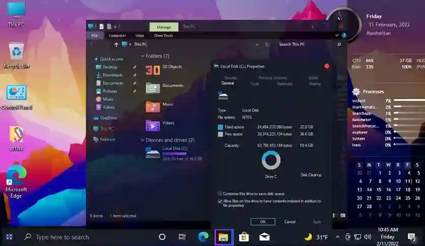Viewport: 425px width, 246px height.
Task: Switch to the Hardware tab in Properties
Action: (x=284, y=84)
